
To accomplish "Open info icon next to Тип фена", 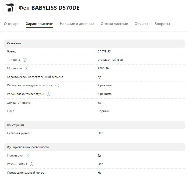I will [x=25, y=60].
